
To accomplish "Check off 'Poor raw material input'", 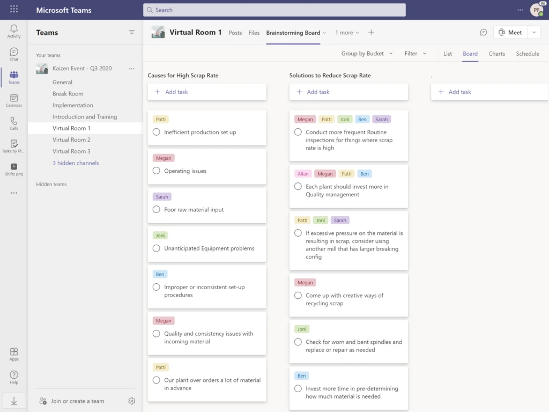I will (x=156, y=209).
